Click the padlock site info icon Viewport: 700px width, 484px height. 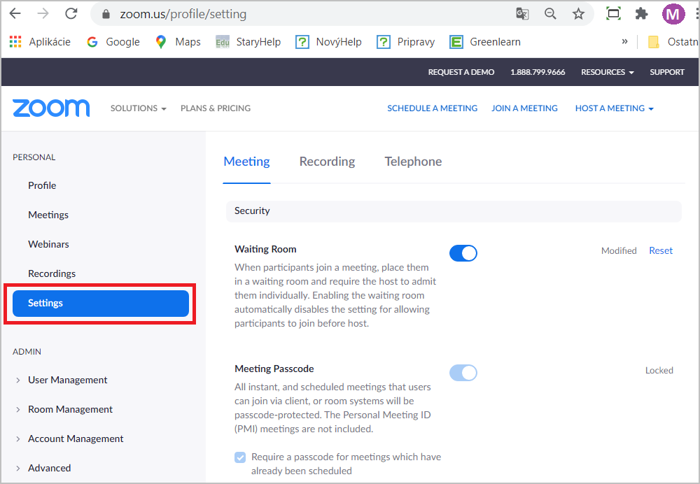[106, 14]
